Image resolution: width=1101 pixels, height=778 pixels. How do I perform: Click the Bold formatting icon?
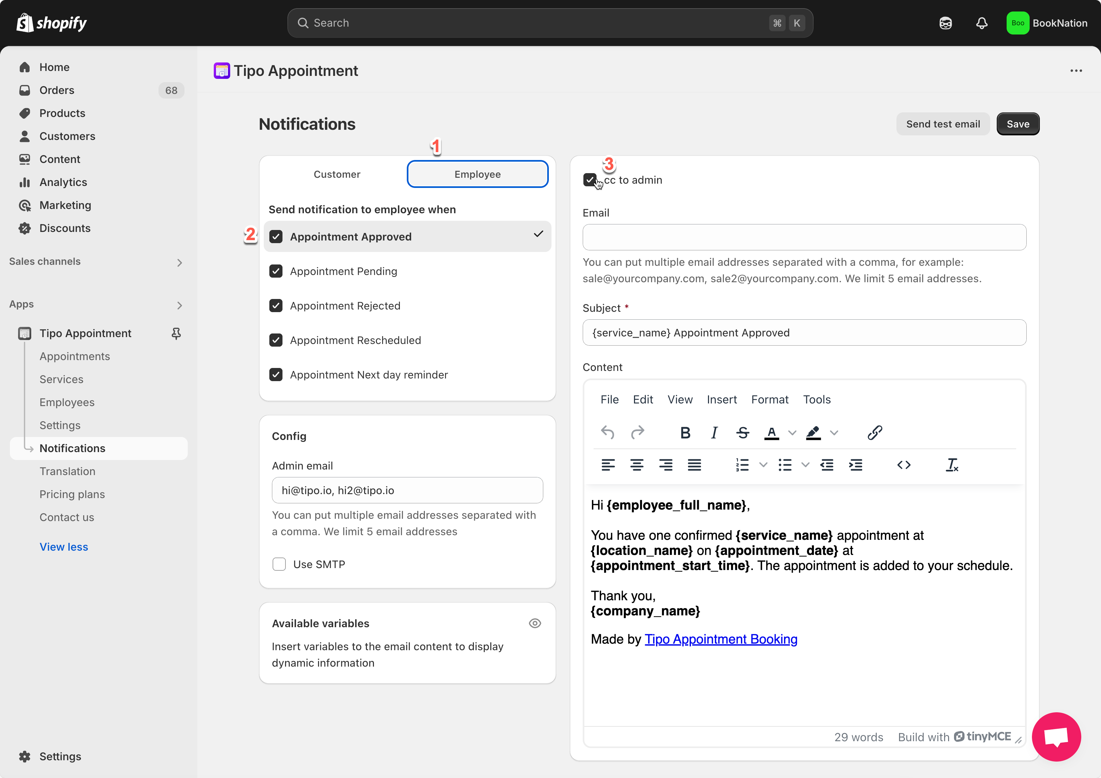click(685, 433)
